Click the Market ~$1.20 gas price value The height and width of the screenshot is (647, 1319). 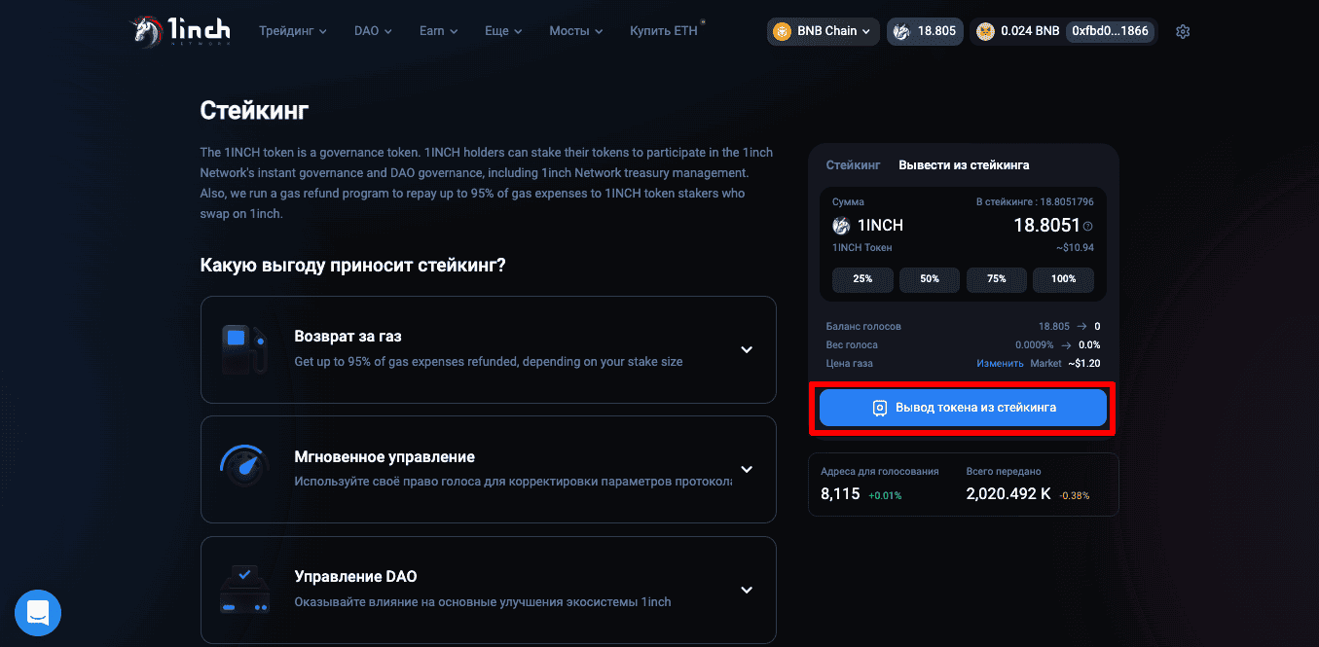[x=1065, y=364]
